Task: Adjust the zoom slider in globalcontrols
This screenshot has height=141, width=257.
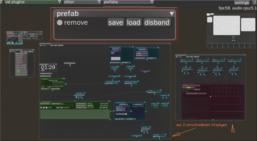Action: coord(21,55)
